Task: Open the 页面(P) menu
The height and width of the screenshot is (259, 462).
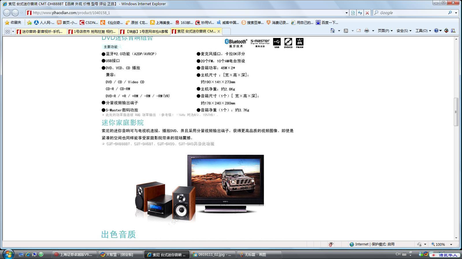Action: pos(385,31)
